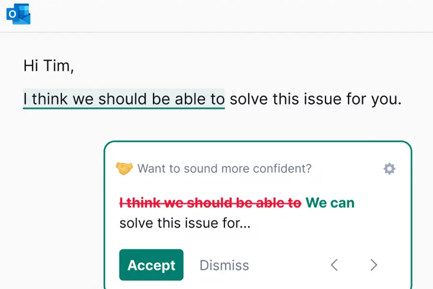Viewport: 433px width, 289px height.
Task: Open Outlook via the top-left app logo
Action: (x=18, y=13)
